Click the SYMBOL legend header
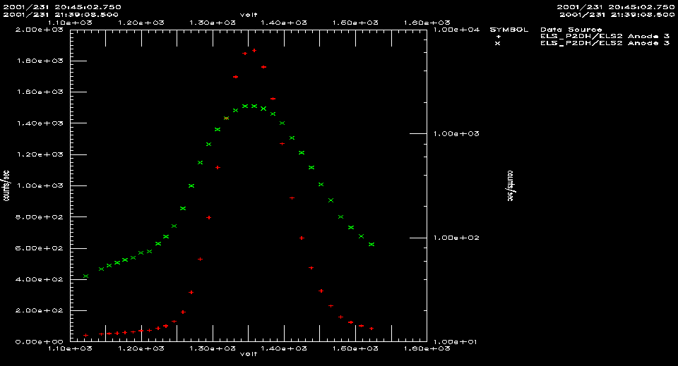The width and height of the screenshot is (678, 366). [509, 30]
